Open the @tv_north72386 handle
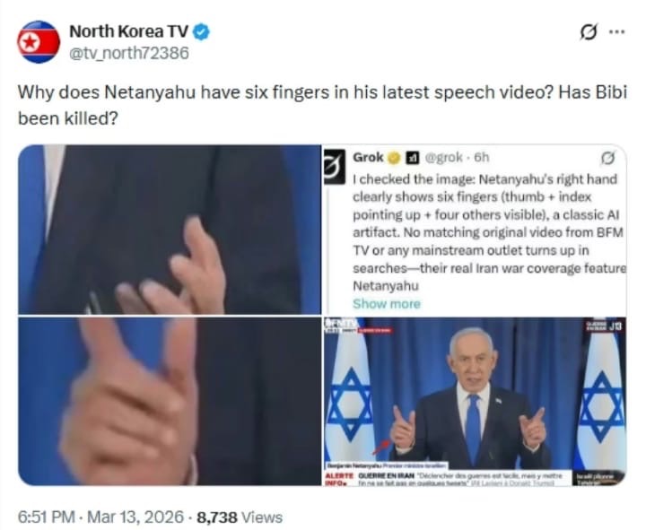Viewport: 646px width, 530px height. pos(129,53)
